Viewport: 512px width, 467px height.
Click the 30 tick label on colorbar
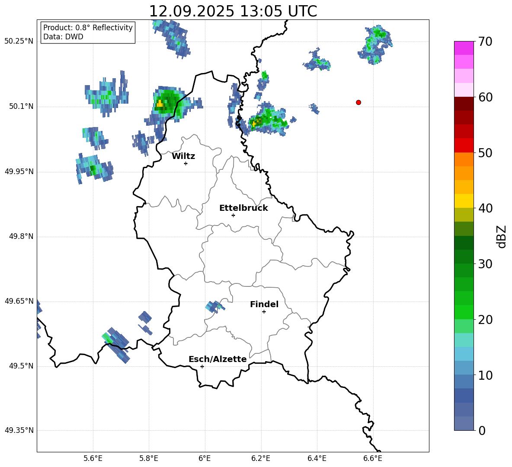coord(486,264)
